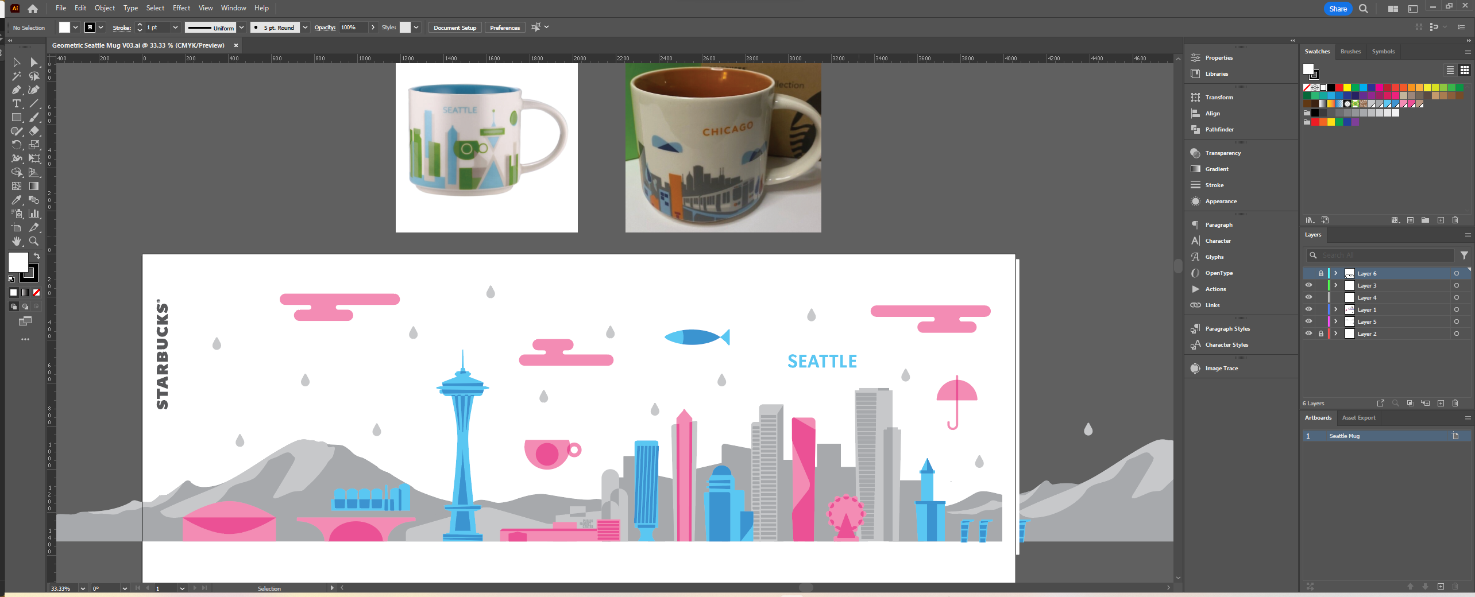This screenshot has width=1475, height=597.
Task: Select the Pen tool
Action: pyautogui.click(x=16, y=90)
